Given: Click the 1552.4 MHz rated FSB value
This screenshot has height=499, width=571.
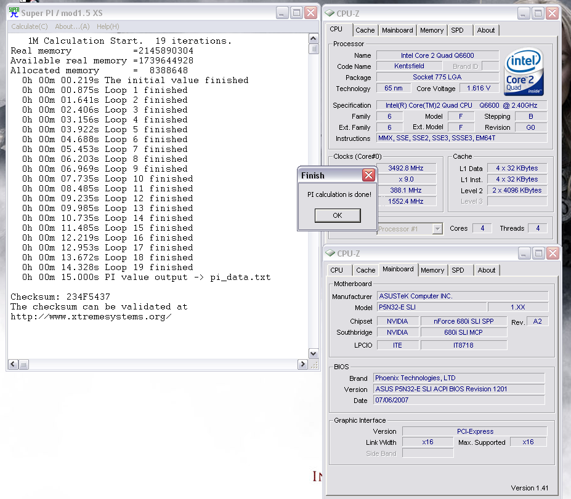Looking at the screenshot, I should point(406,201).
